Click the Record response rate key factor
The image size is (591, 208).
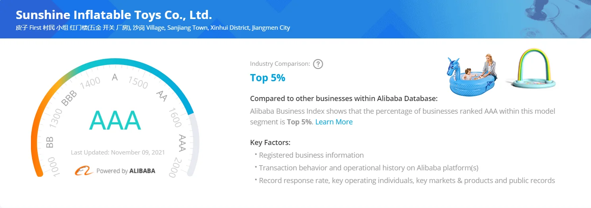pos(406,181)
